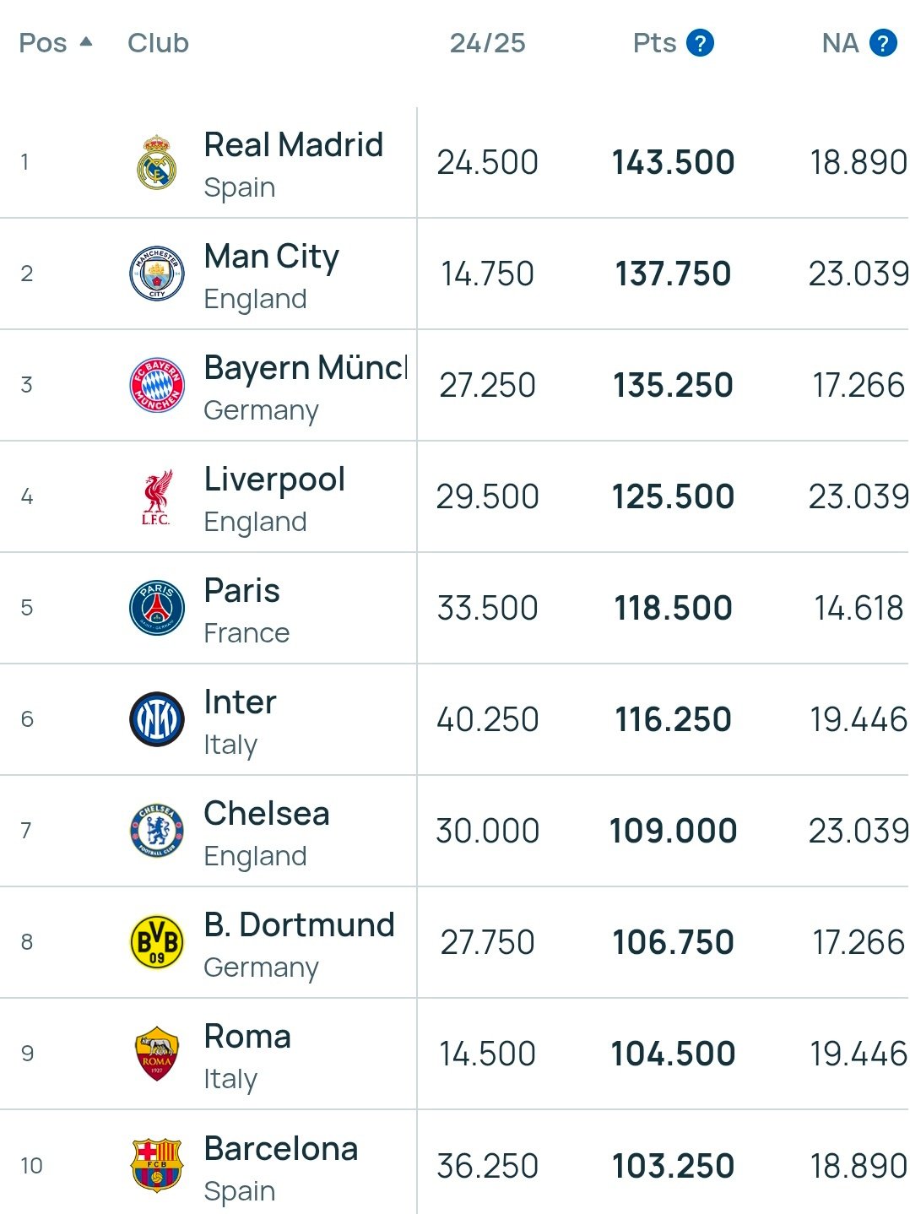This screenshot has height=1214, width=910.
Task: Click the Inter club crest
Action: 157,719
